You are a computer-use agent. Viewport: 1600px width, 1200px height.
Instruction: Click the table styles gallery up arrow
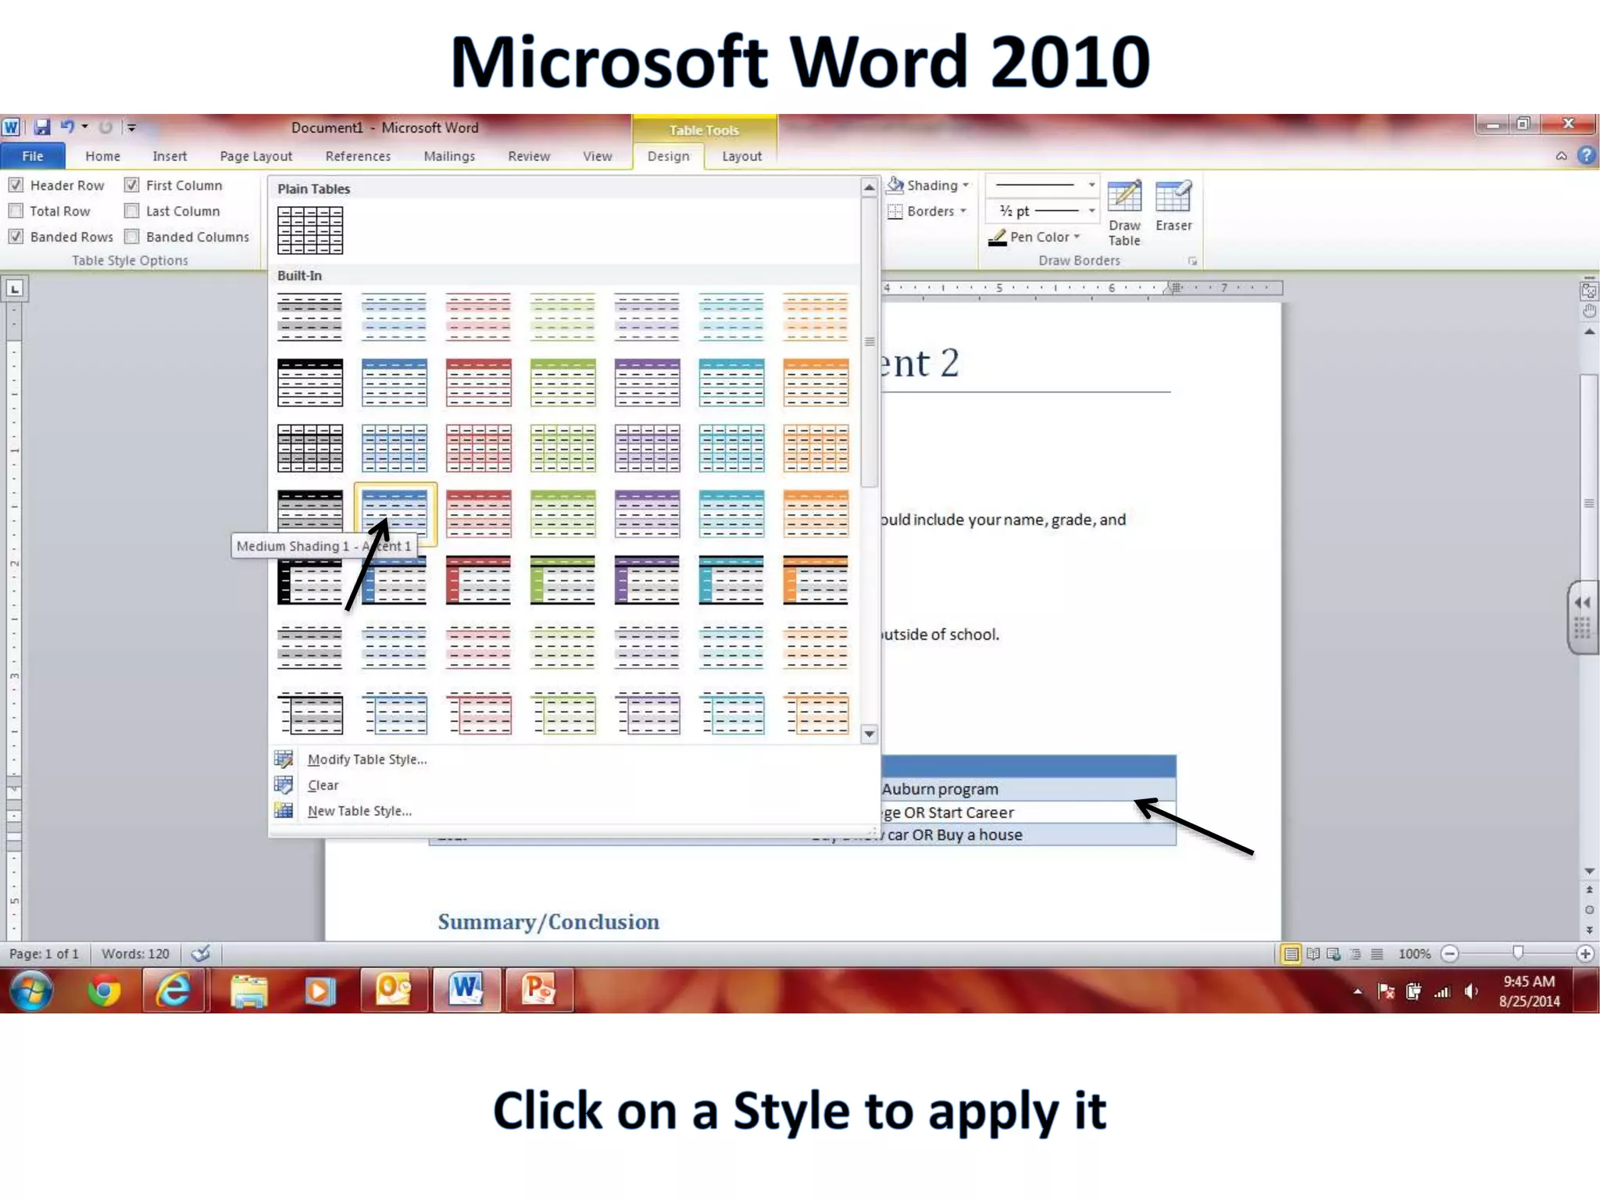tap(869, 187)
